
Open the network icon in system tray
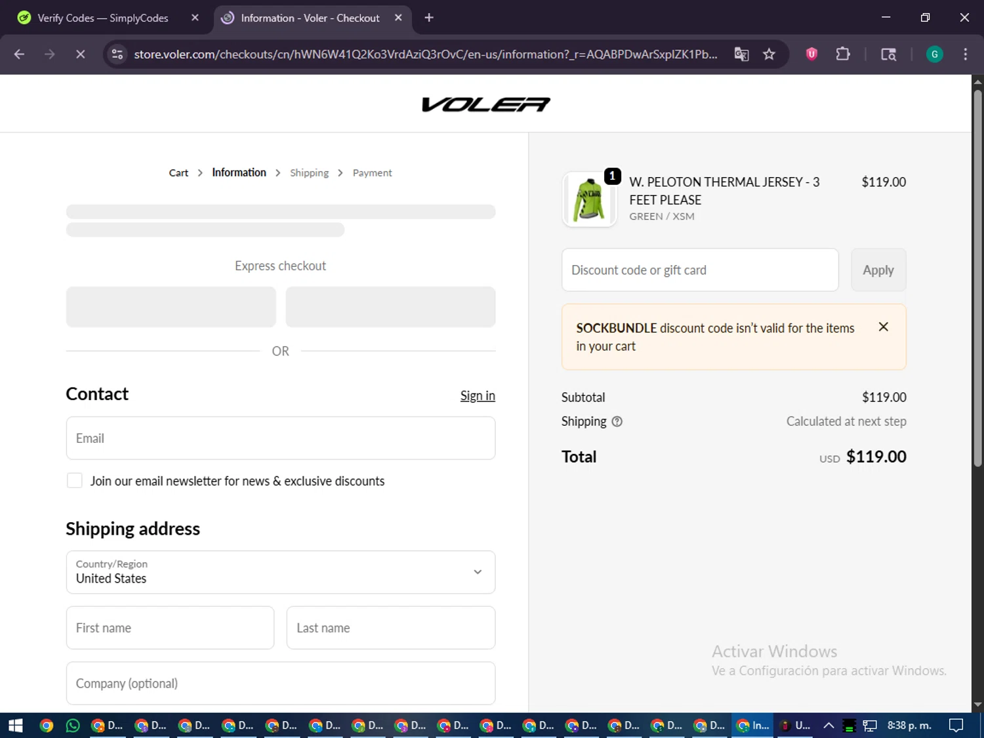[x=870, y=726]
